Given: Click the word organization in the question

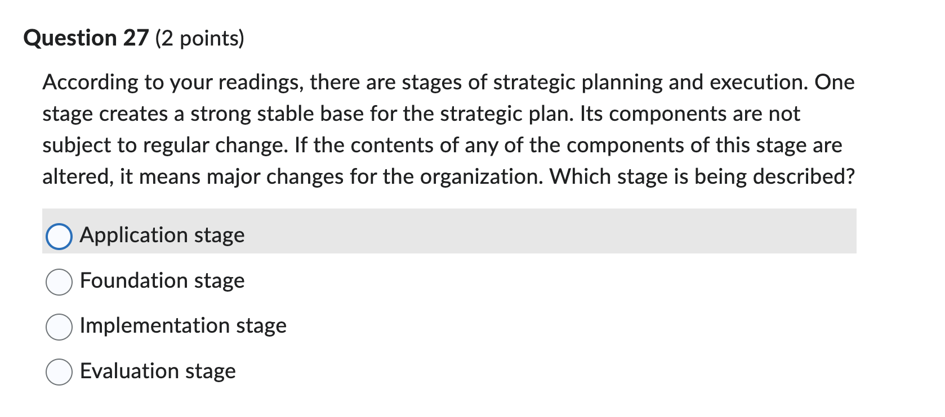Looking at the screenshot, I should pos(482,176).
